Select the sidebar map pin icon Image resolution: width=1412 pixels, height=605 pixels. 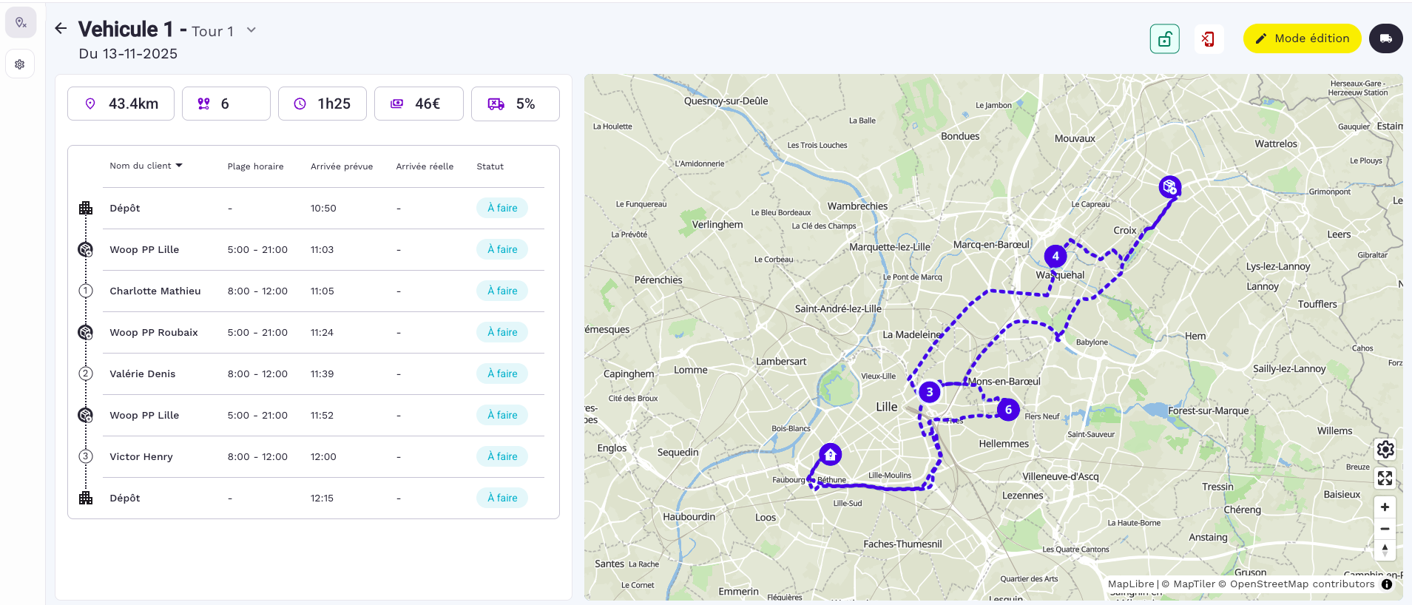[x=21, y=23]
